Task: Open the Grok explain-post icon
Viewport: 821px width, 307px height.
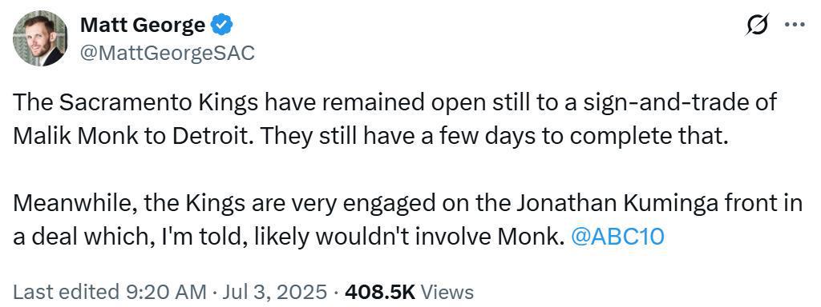Action: tap(758, 26)
